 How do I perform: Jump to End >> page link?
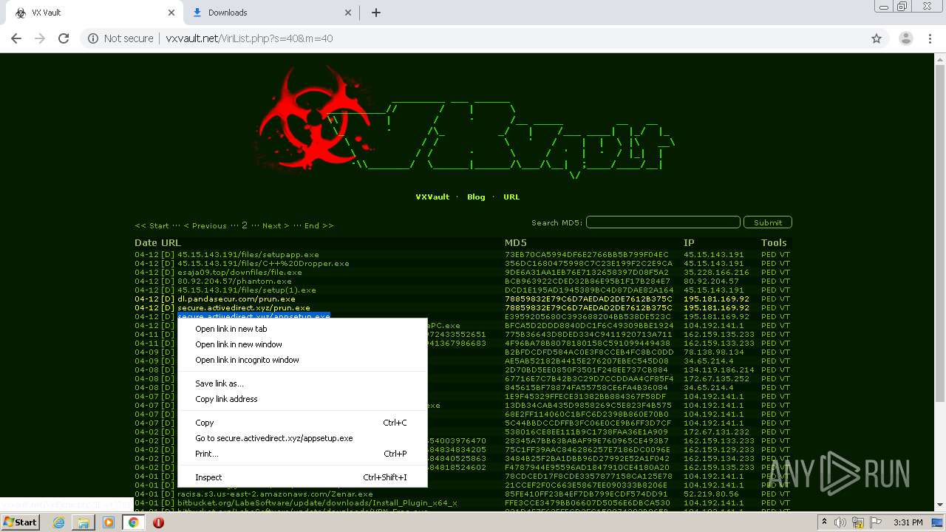tap(319, 225)
